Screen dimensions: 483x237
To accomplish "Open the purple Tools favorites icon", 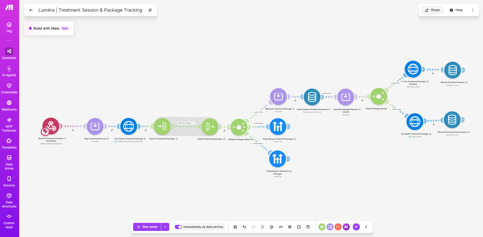I will [x=330, y=227].
